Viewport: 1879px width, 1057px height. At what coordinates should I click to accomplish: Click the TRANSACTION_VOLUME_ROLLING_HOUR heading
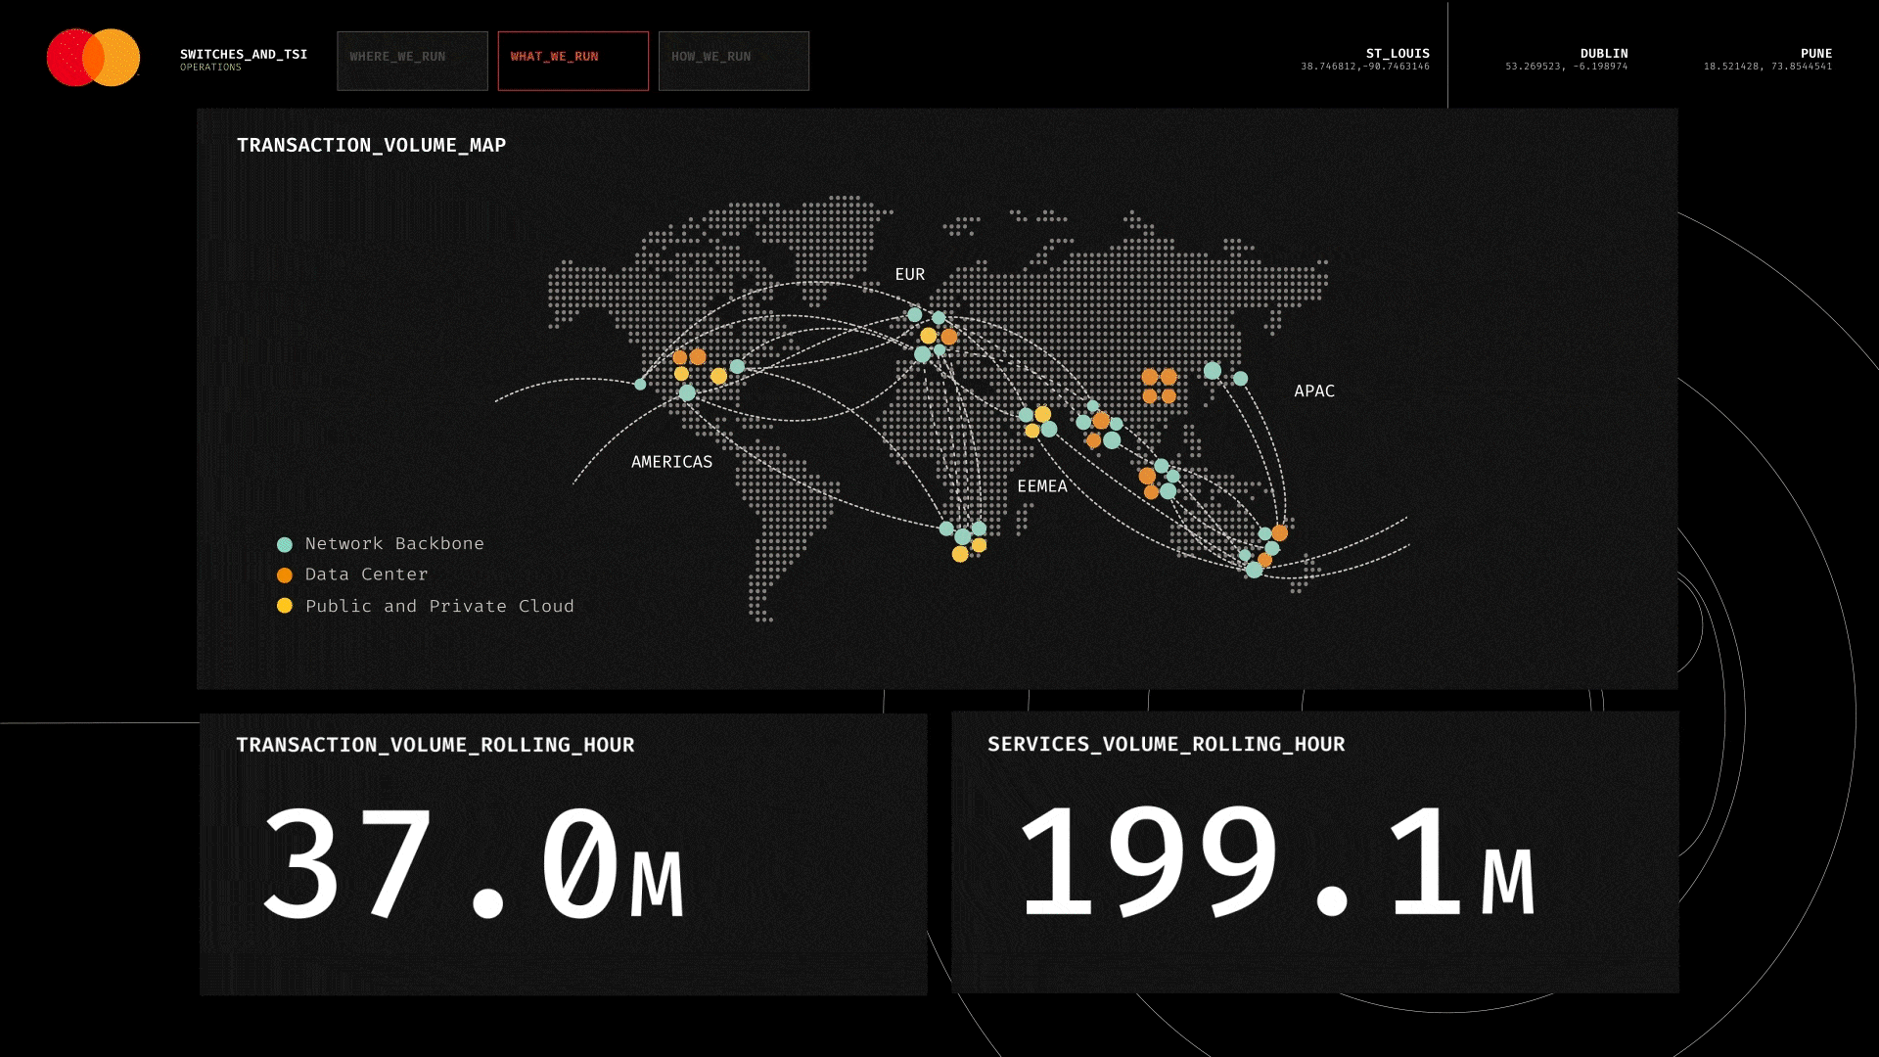[x=435, y=746]
